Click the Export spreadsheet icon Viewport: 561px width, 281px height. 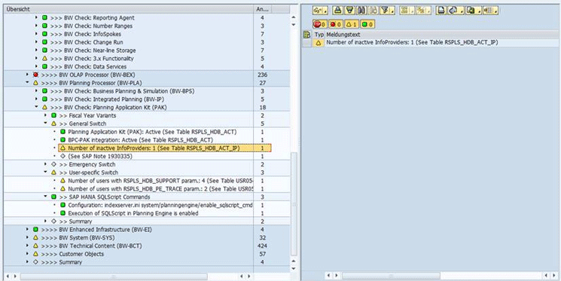[471, 11]
